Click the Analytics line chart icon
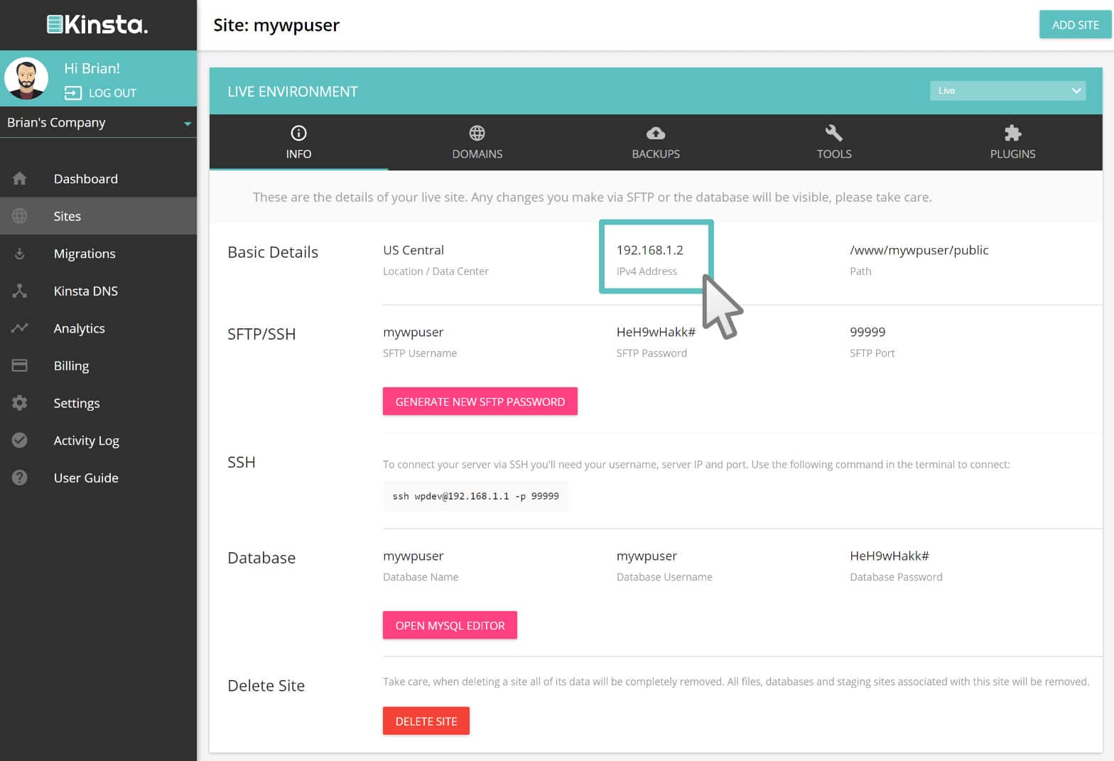 point(20,328)
